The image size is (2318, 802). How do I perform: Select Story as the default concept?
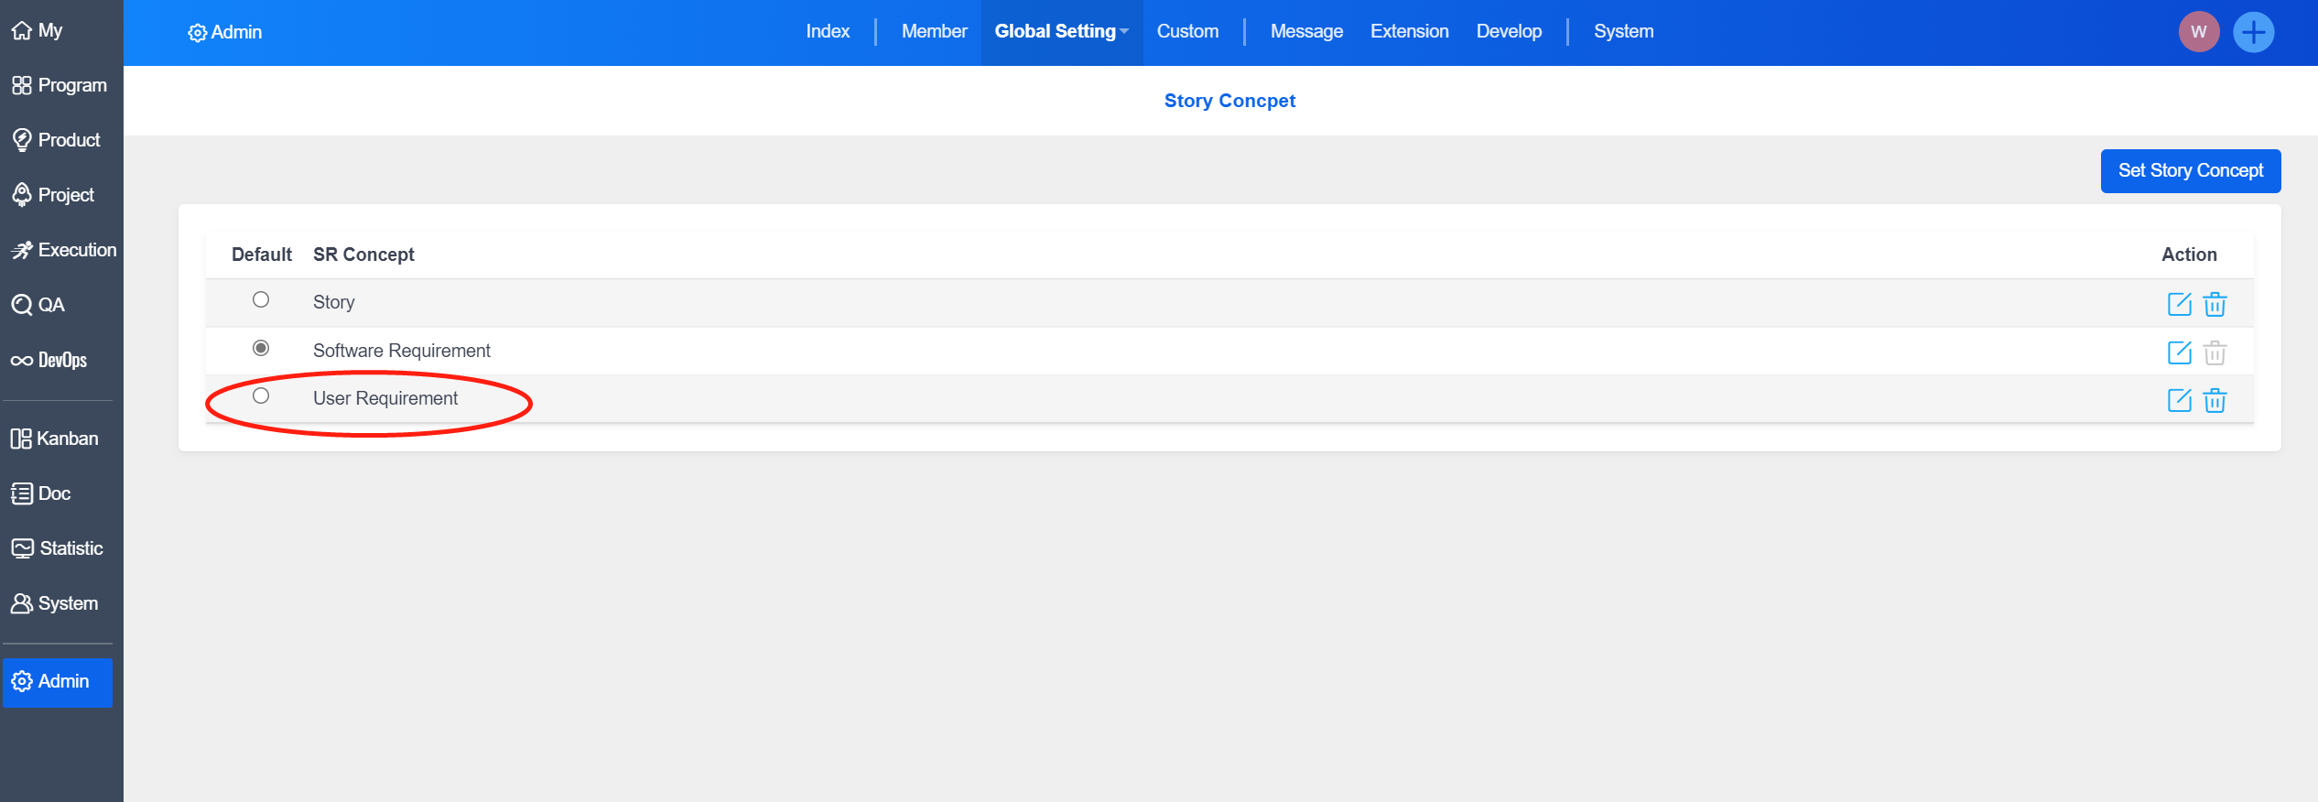(x=261, y=300)
